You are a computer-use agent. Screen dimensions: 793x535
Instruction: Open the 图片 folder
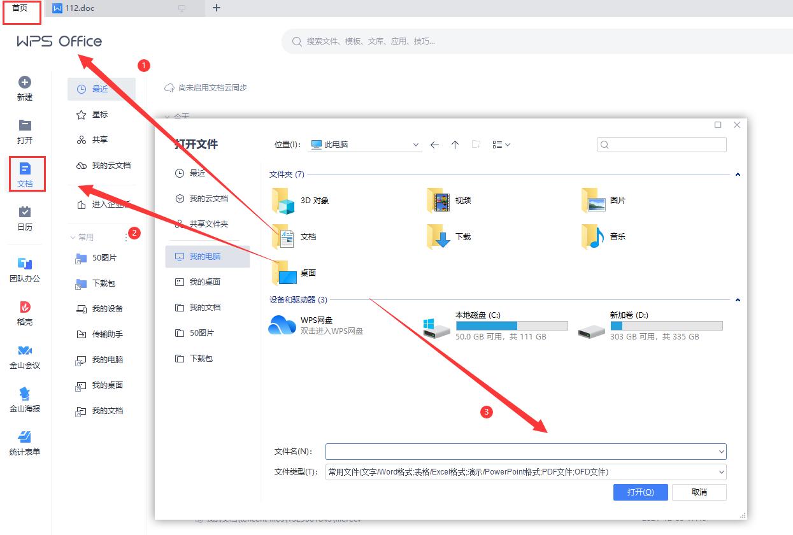[604, 200]
